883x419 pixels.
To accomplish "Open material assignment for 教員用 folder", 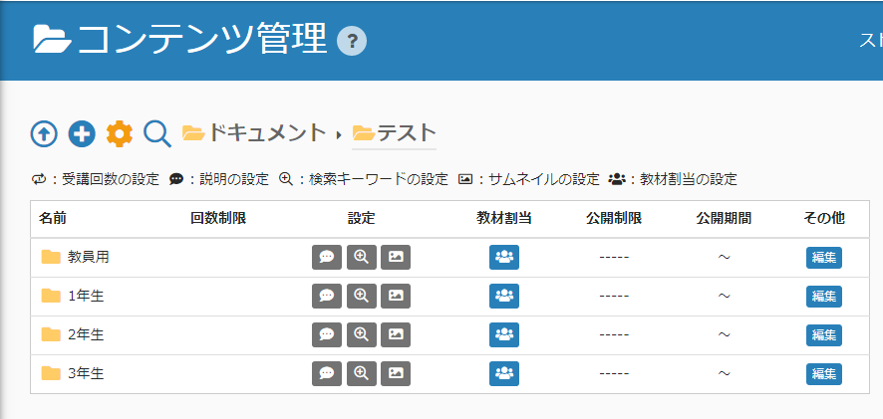I will [x=504, y=257].
